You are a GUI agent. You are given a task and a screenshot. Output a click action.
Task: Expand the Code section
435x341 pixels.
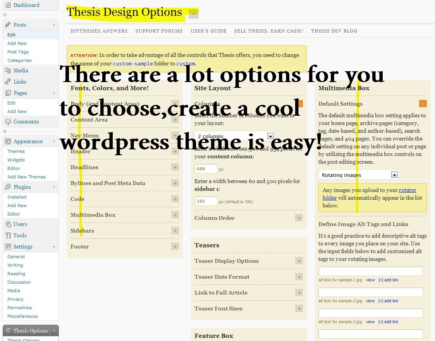[x=175, y=199]
